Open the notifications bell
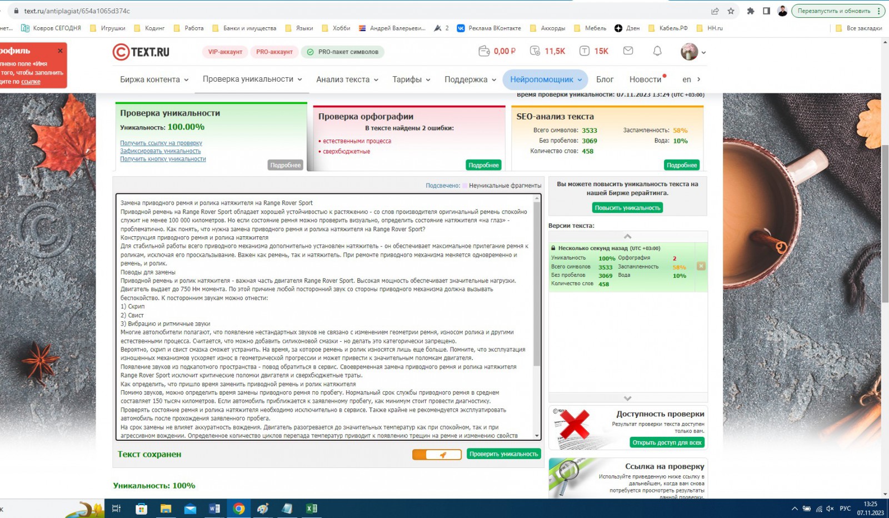The width and height of the screenshot is (889, 518). 657,51
